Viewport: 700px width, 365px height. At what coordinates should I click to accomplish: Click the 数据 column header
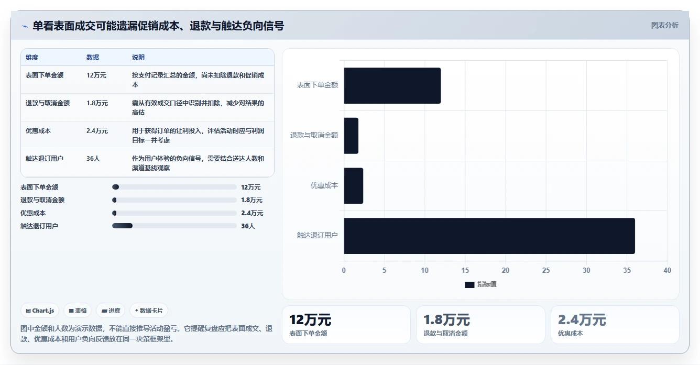[x=93, y=58]
